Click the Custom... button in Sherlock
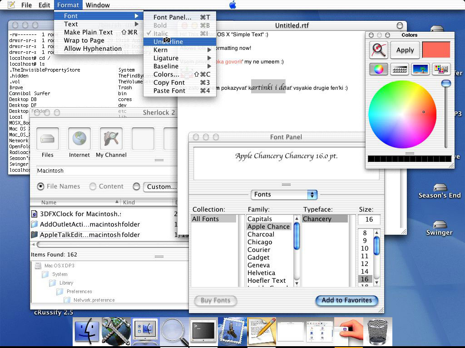The image size is (465, 348). point(160,187)
